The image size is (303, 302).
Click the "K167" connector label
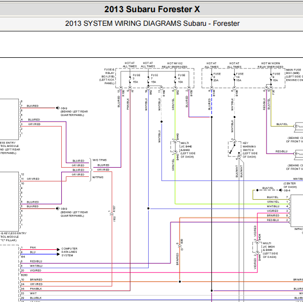[114, 208]
